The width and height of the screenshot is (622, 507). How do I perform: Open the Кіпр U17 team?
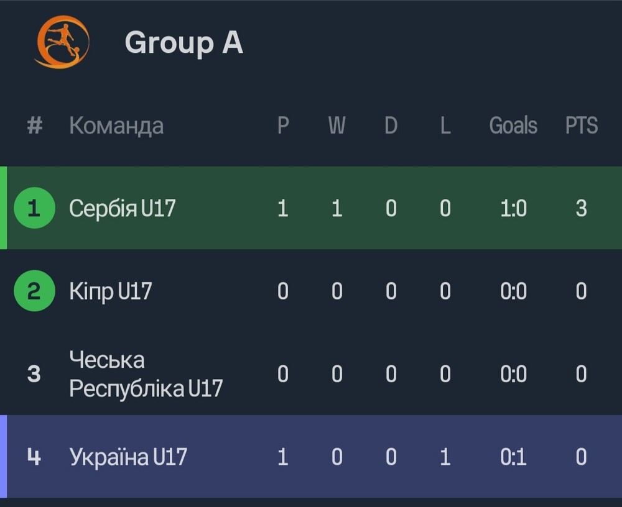(110, 291)
